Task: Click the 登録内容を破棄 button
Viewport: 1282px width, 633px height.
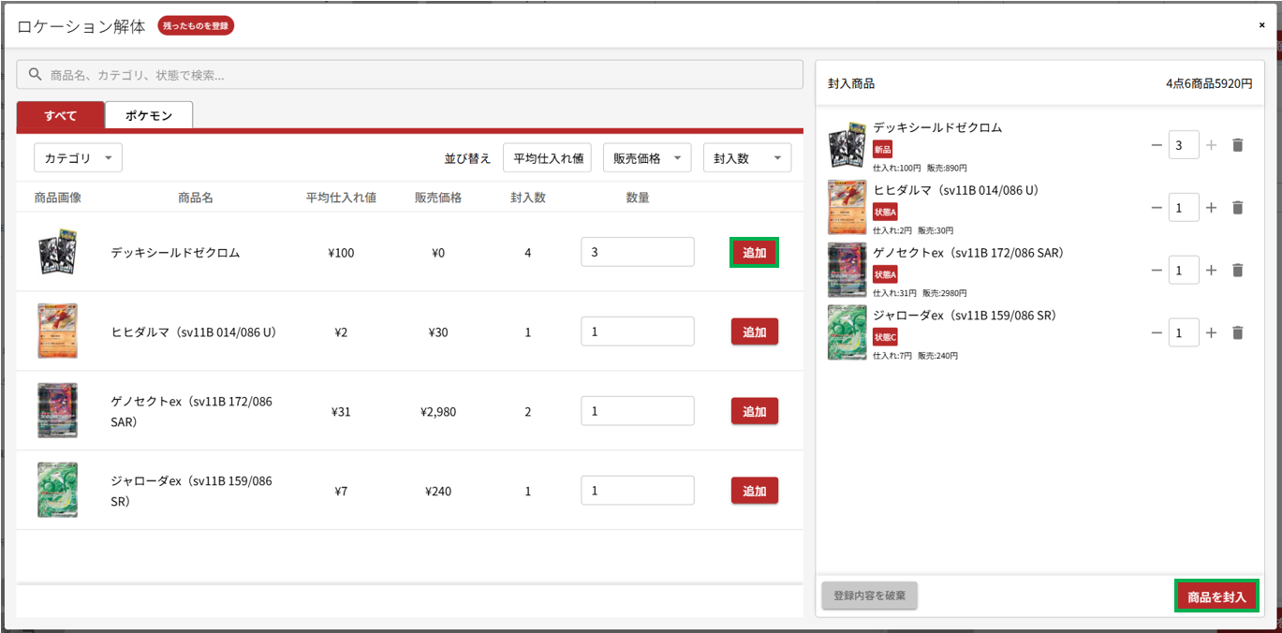Action: click(869, 596)
